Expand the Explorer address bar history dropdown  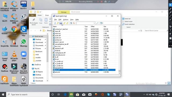[139, 30]
